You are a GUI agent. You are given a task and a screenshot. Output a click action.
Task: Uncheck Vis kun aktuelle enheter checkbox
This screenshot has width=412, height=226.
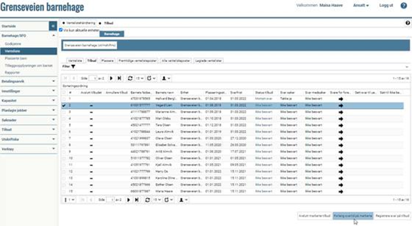click(x=61, y=30)
